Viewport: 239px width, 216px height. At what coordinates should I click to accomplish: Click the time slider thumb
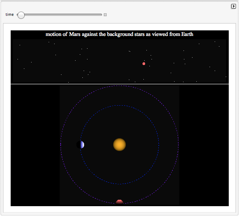(21, 15)
